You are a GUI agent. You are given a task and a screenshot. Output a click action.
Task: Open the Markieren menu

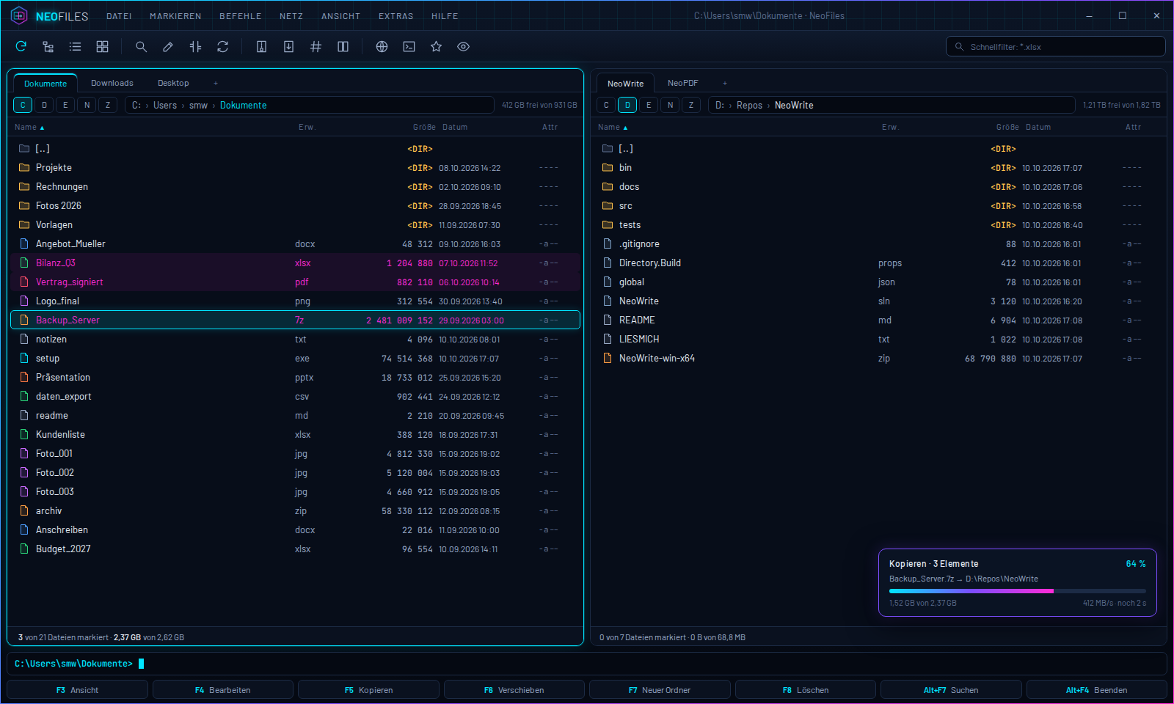[x=175, y=16]
